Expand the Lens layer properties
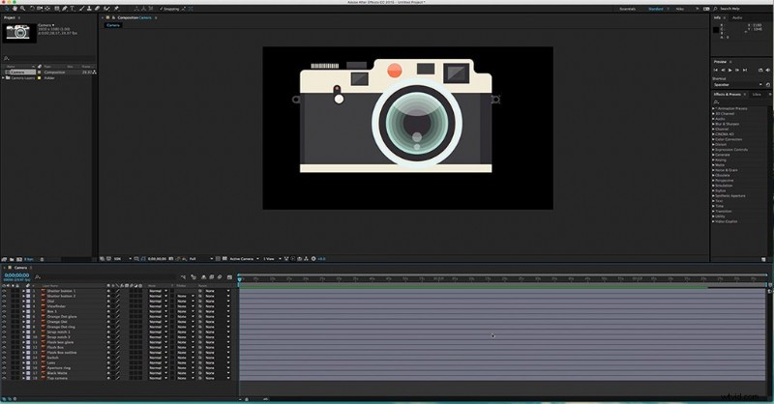This screenshot has height=404, width=774. tap(23, 362)
